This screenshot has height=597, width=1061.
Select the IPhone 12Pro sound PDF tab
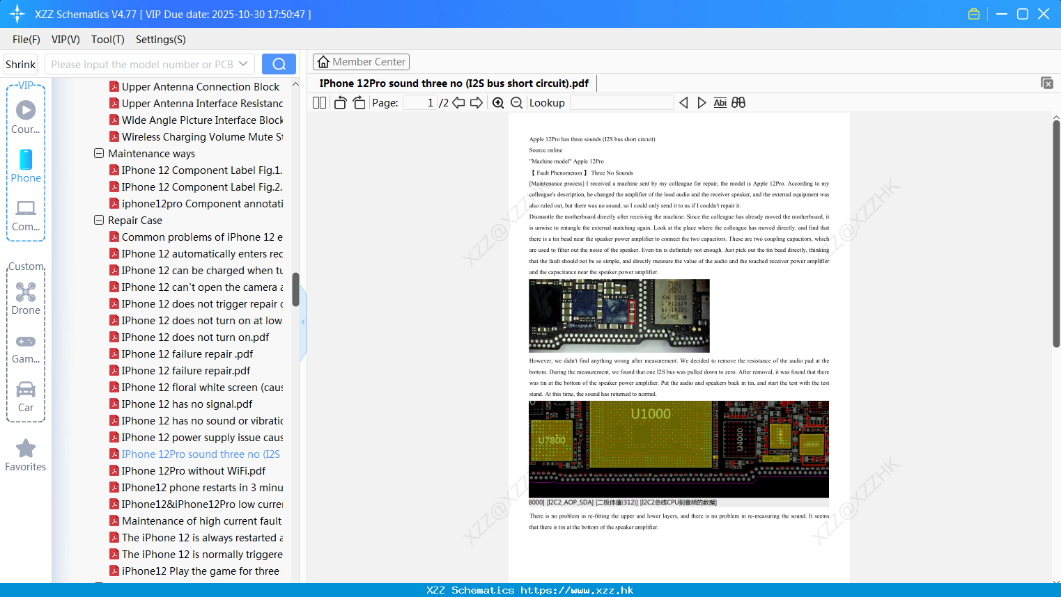click(x=454, y=83)
